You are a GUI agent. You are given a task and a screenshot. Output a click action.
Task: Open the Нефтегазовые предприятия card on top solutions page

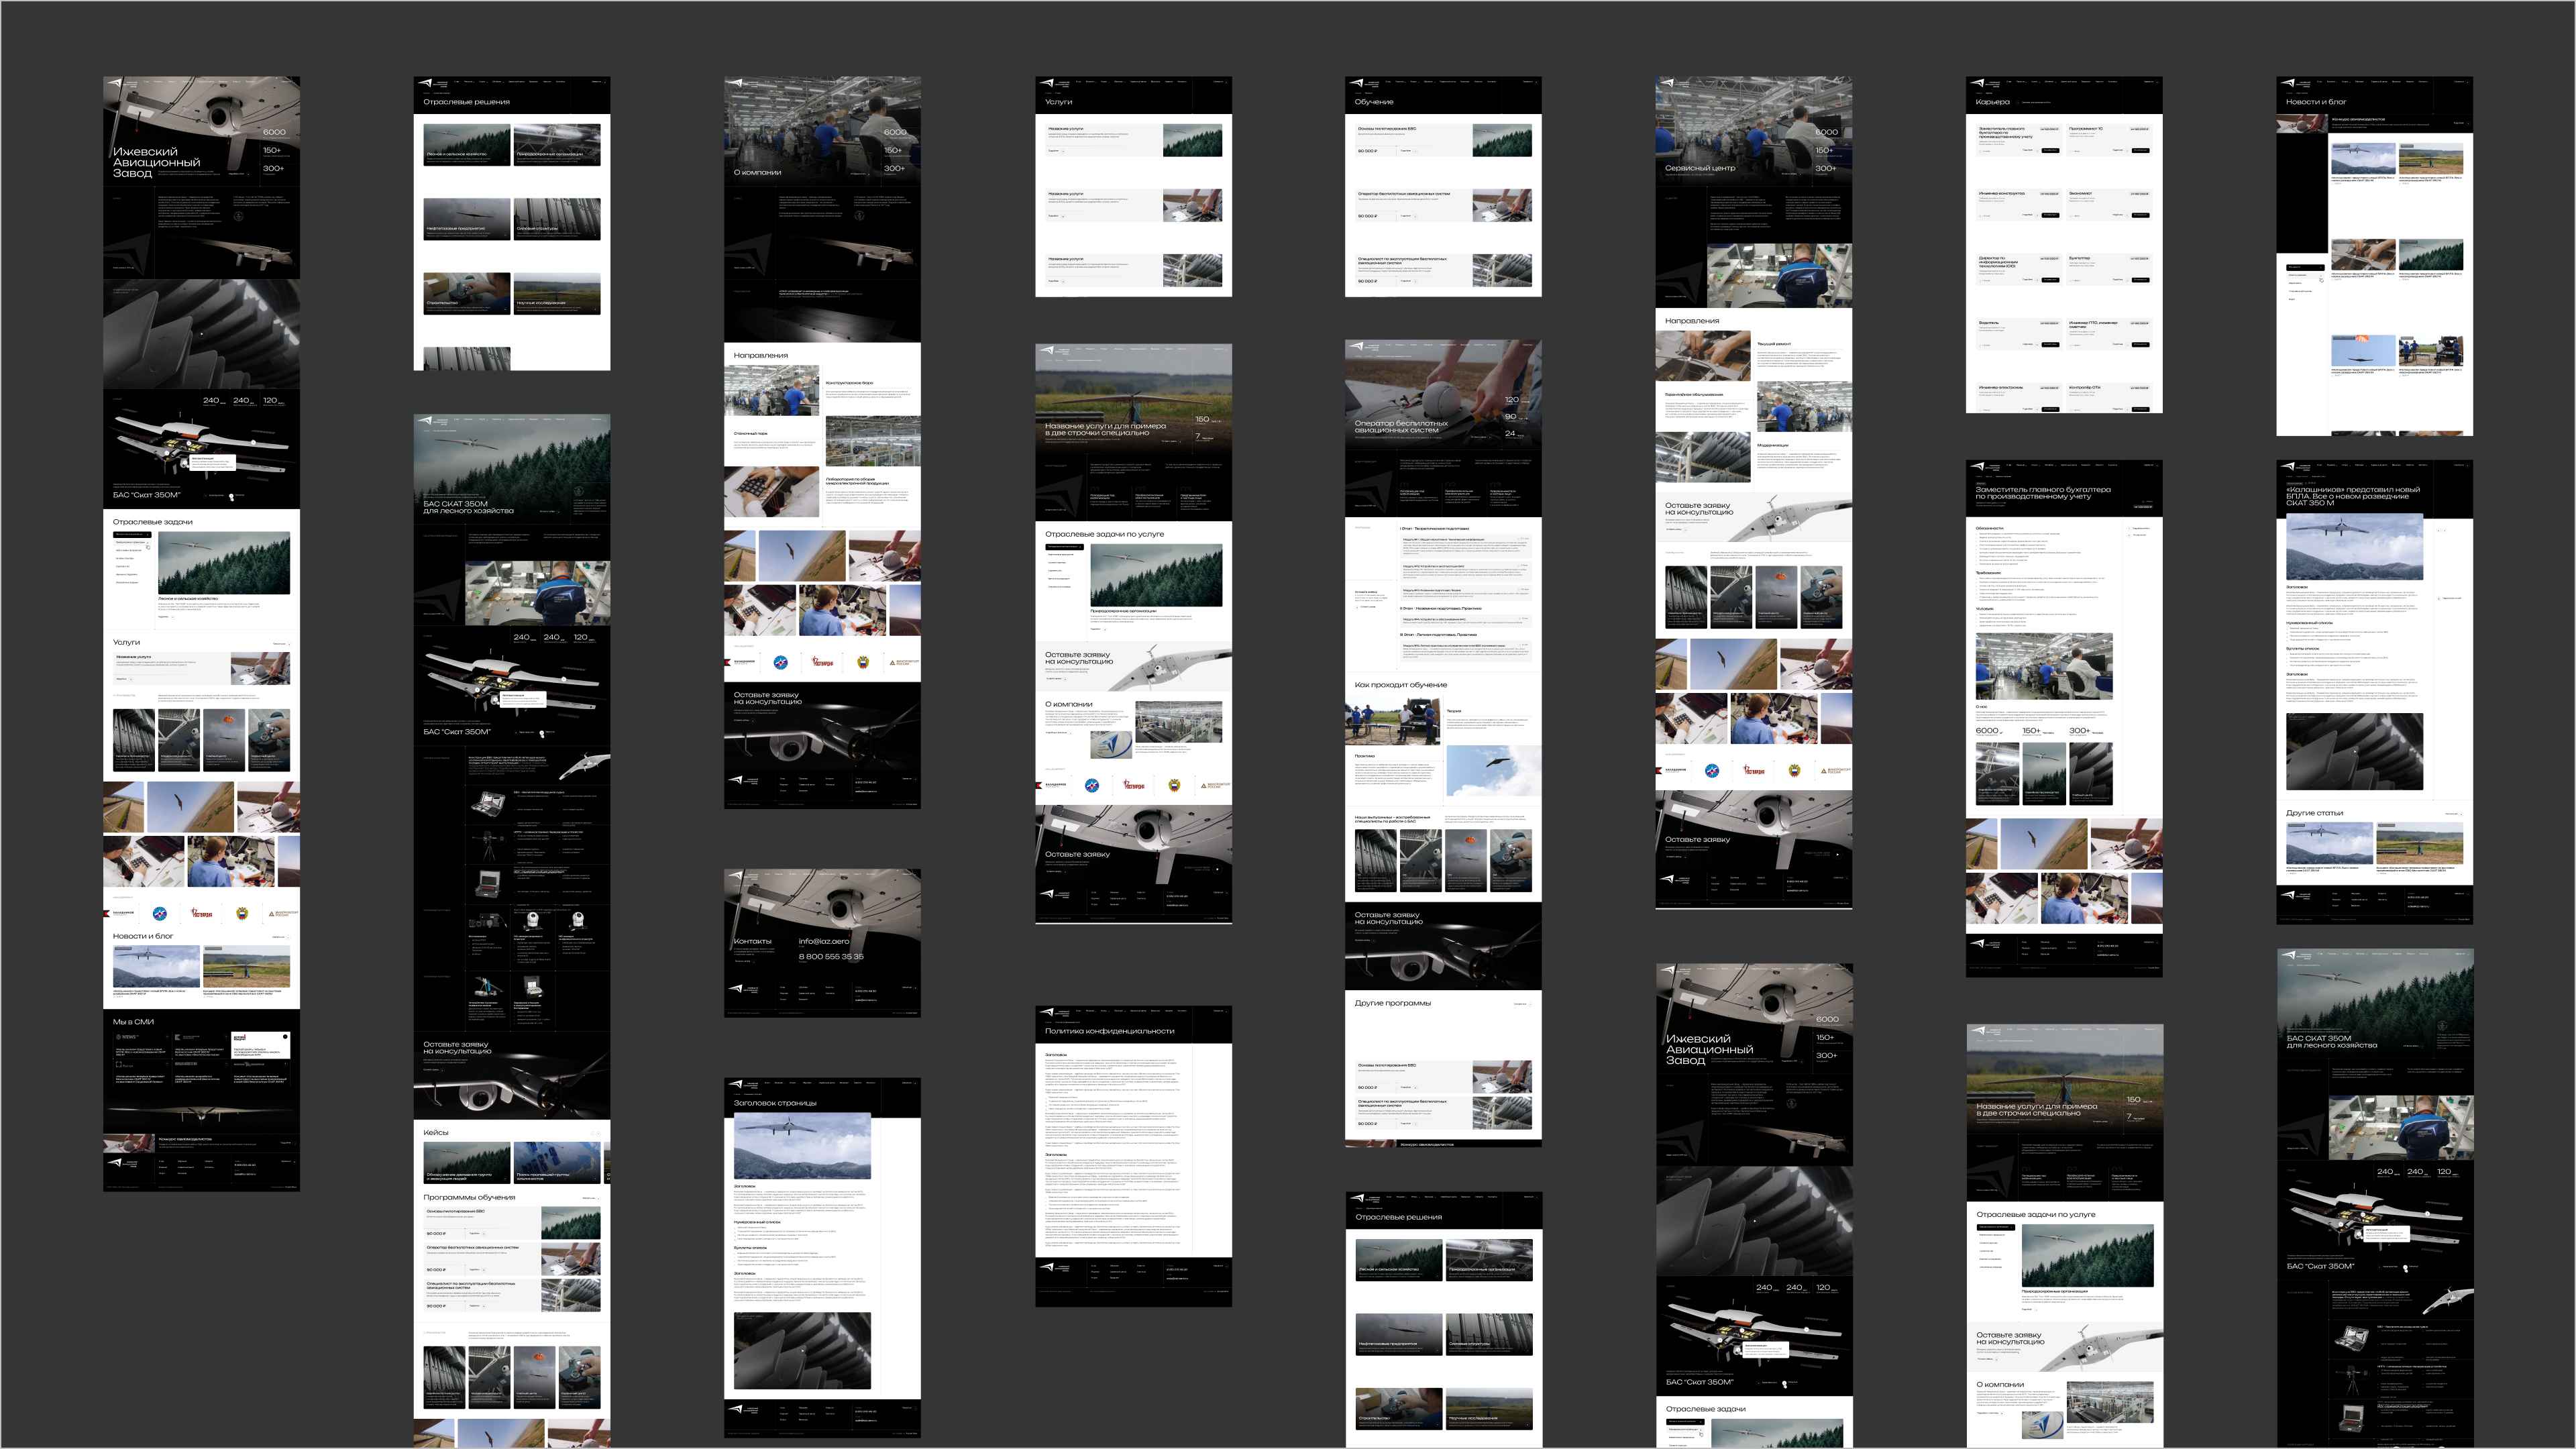(466, 219)
